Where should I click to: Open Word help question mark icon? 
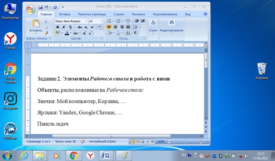click(206, 14)
